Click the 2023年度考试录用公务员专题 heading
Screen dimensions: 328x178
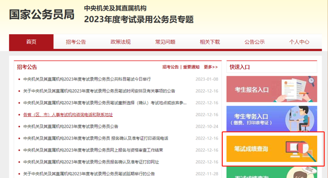click(x=139, y=19)
